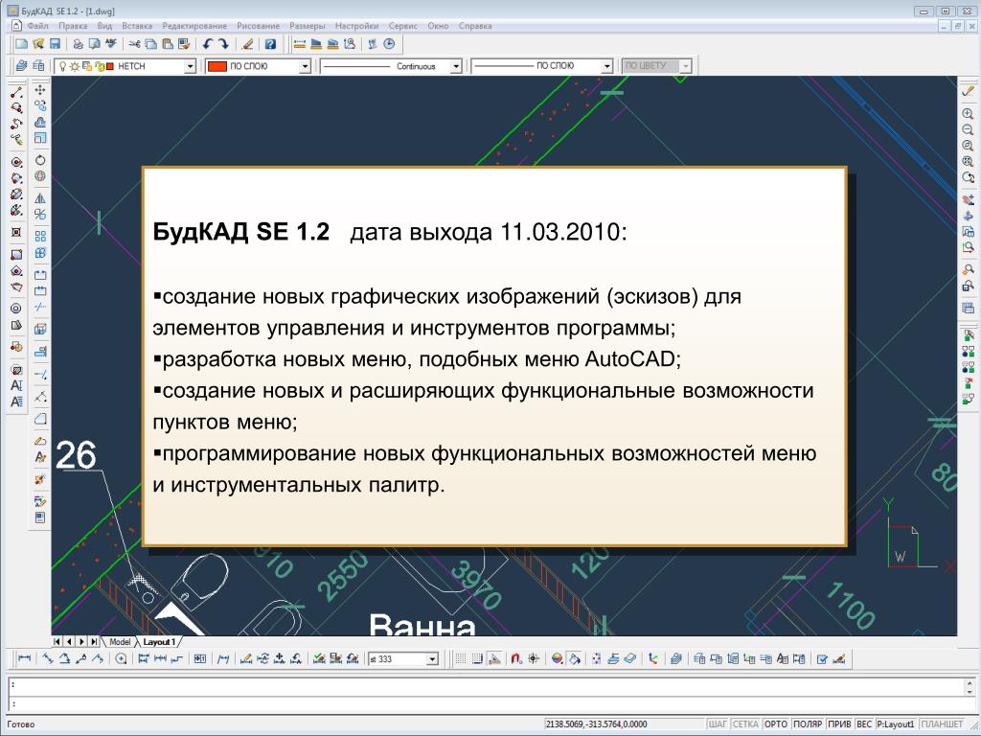Select the Mirror tool icon

(x=40, y=198)
